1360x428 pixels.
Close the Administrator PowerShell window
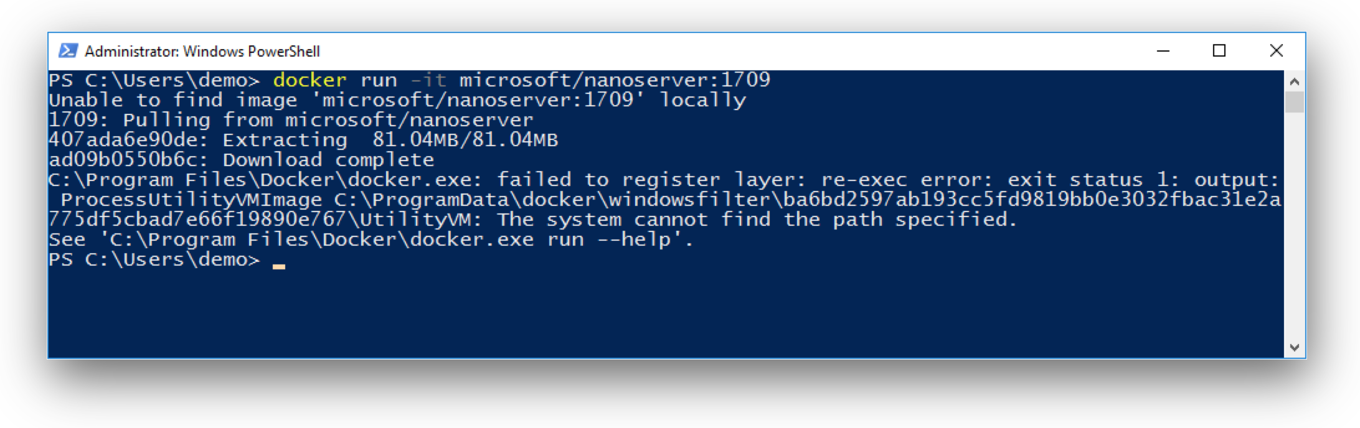[1276, 51]
